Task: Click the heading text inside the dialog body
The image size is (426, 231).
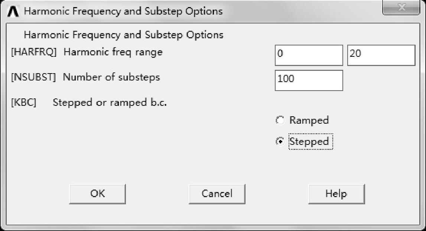Action: coord(124,35)
